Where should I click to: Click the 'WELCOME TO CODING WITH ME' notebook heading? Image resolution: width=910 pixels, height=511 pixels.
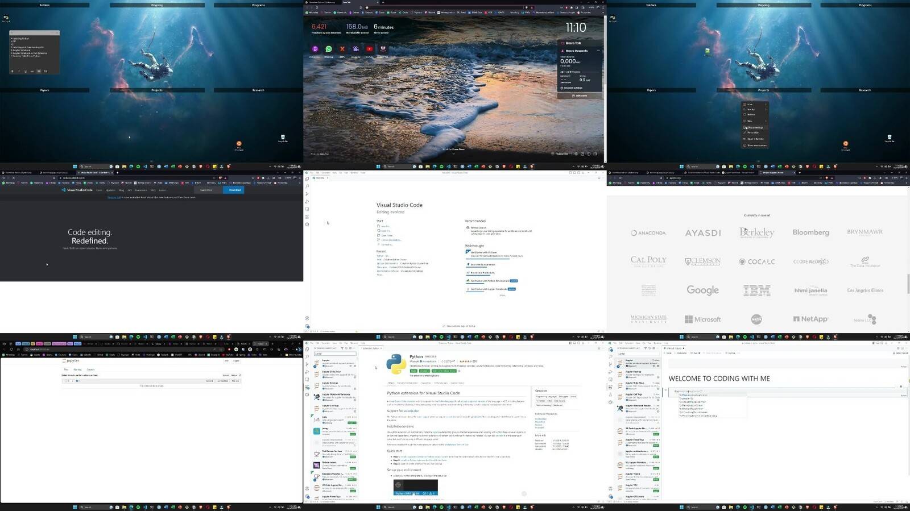coord(719,379)
